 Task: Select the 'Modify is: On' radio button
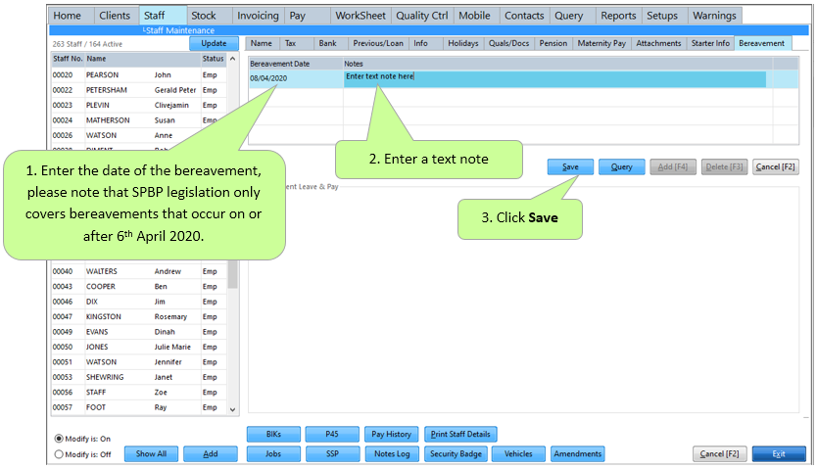[59, 438]
